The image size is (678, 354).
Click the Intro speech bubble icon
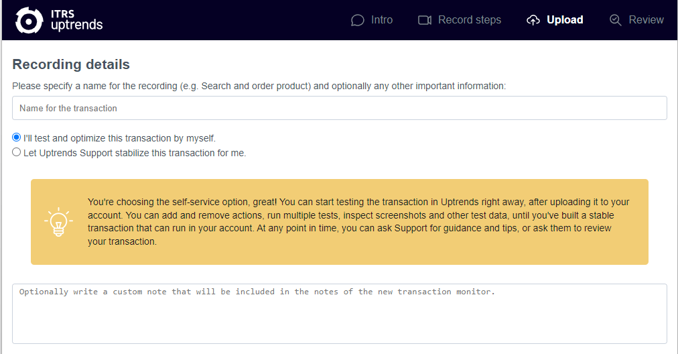tap(358, 20)
